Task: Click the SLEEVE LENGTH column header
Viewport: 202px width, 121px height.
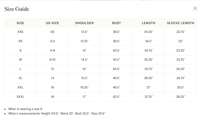Action: click(x=181, y=23)
